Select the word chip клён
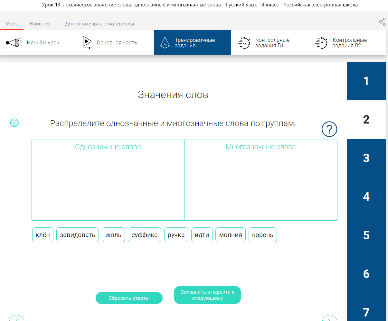 coord(43,235)
